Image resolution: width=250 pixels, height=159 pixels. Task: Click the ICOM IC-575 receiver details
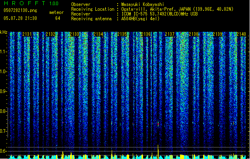click(159, 14)
